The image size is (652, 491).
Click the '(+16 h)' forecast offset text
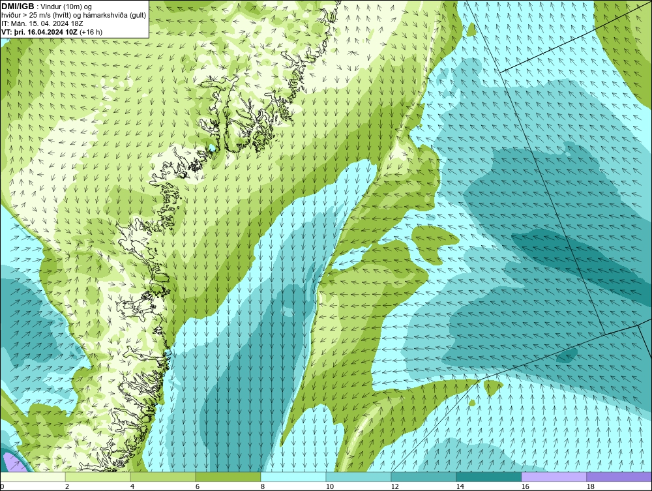click(x=91, y=32)
